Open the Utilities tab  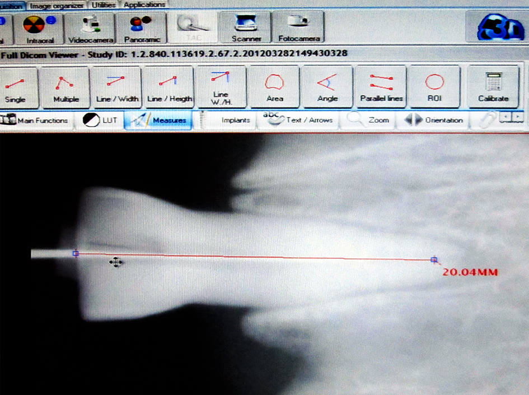(x=104, y=5)
